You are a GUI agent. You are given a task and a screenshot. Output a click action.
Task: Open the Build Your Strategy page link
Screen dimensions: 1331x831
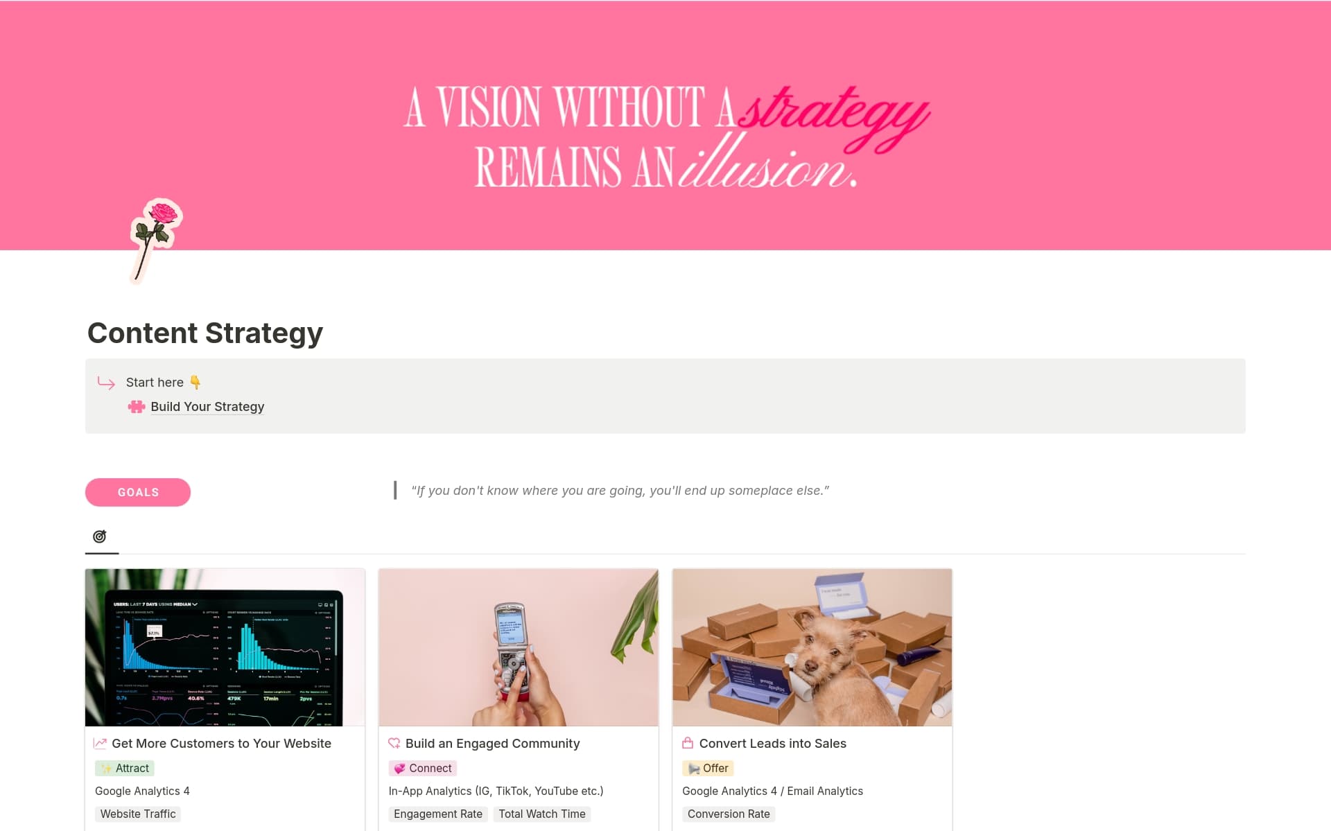pyautogui.click(x=207, y=407)
